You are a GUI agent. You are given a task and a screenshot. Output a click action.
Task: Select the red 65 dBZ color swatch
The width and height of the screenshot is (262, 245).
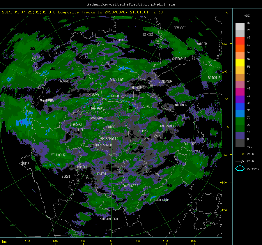pyautogui.click(x=240, y=41)
